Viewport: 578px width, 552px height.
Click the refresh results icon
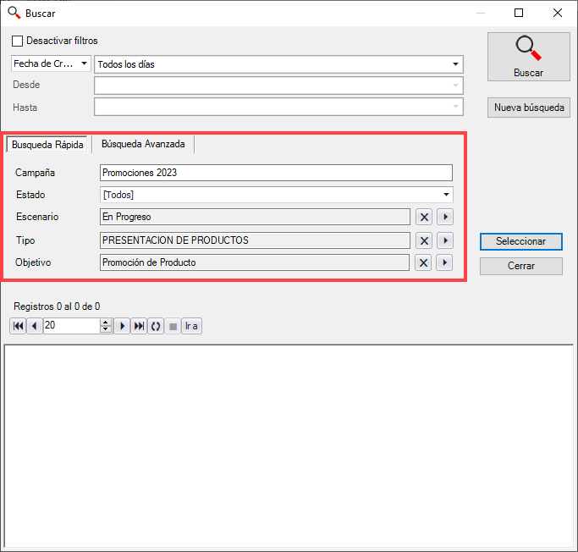tap(156, 326)
